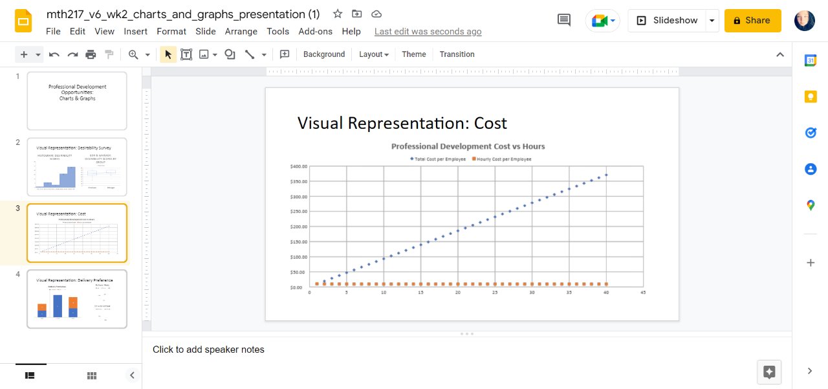Star the presentation

coord(337,14)
